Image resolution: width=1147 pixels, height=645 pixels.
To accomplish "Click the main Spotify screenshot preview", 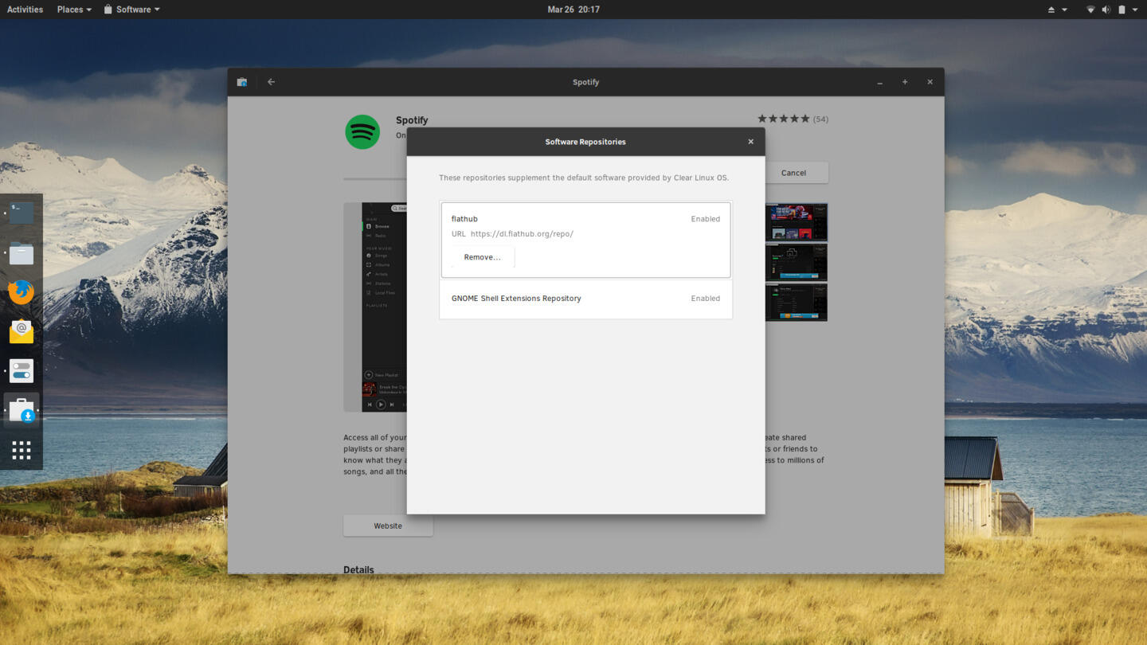I will (x=375, y=307).
